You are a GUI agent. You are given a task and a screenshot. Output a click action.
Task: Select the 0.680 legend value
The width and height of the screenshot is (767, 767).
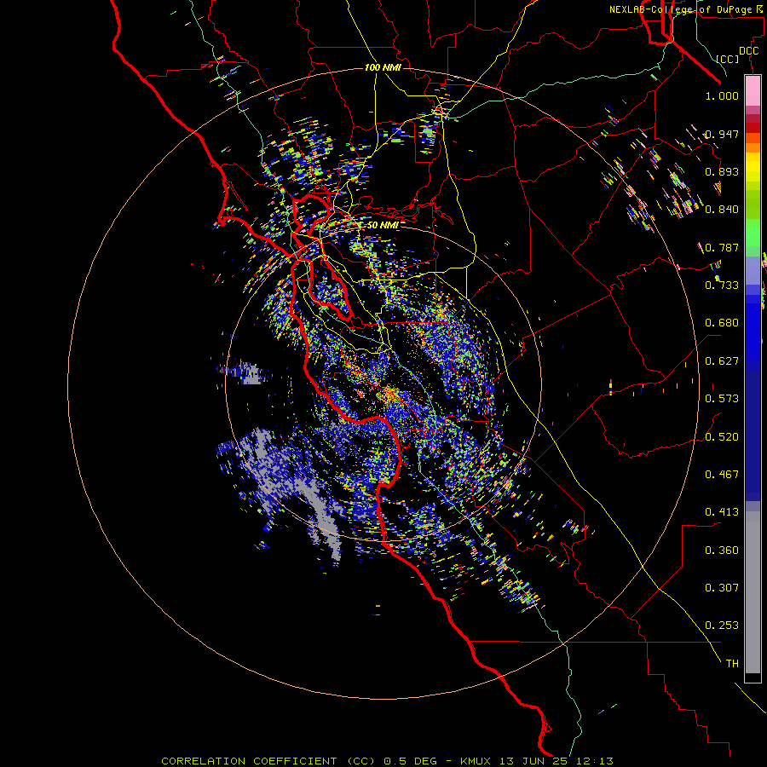pyautogui.click(x=722, y=323)
